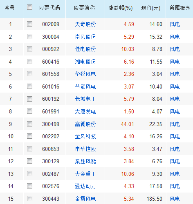Tick checkbox for stock 300443

tap(29, 199)
